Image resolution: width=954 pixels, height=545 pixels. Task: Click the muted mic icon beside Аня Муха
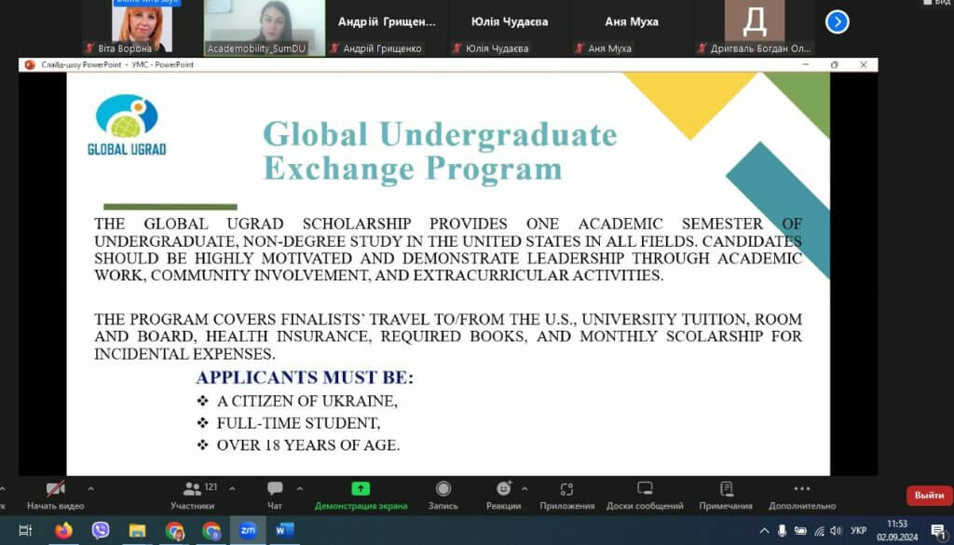coord(579,48)
